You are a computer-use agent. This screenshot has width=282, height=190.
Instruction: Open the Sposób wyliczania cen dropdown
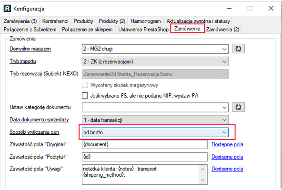coord(155,132)
